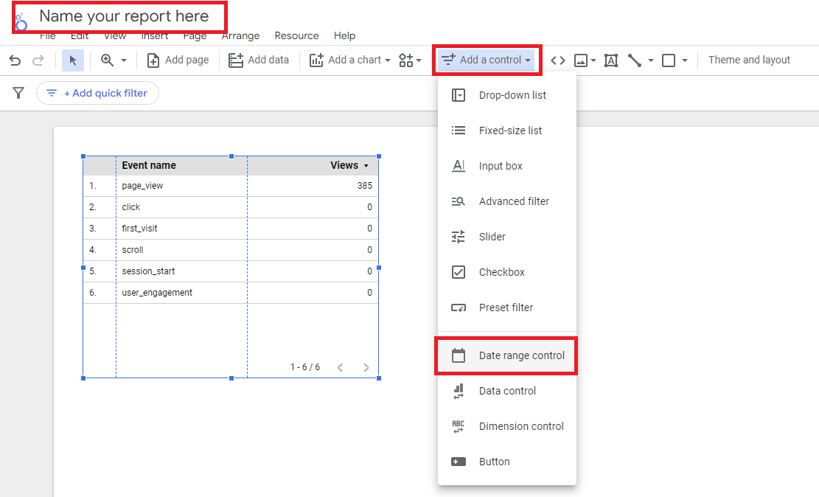
Task: Click the text box icon
Action: [x=611, y=60]
